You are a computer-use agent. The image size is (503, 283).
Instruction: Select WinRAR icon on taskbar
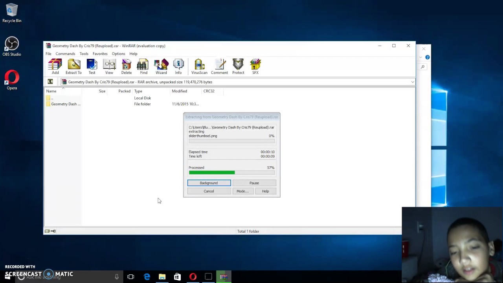[x=224, y=277]
